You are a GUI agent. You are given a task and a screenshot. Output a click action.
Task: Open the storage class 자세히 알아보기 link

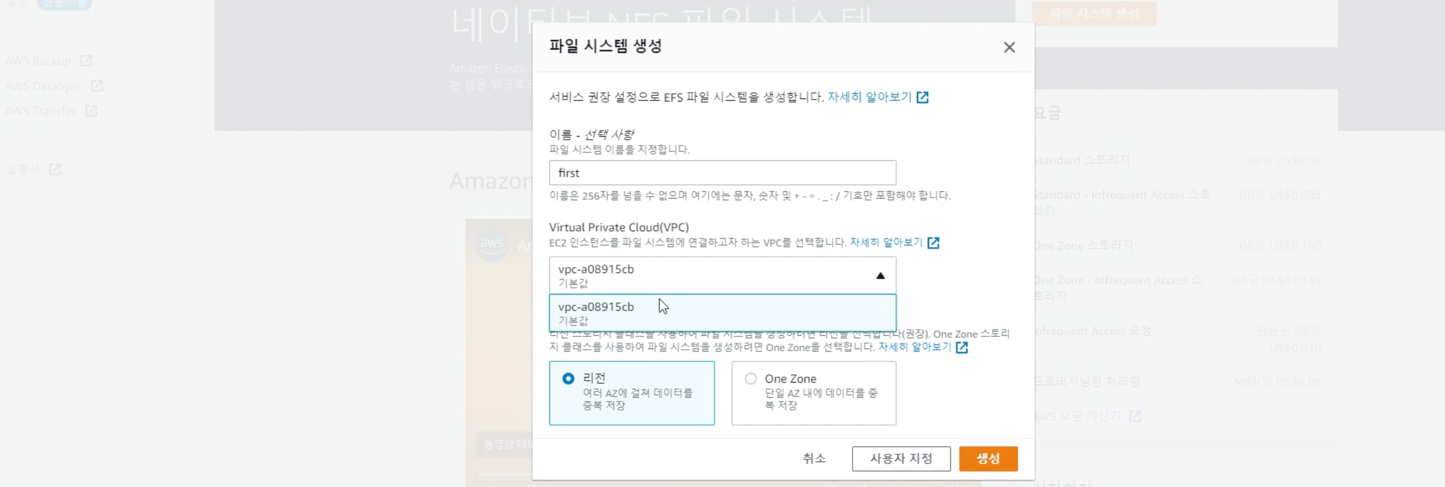(x=915, y=347)
